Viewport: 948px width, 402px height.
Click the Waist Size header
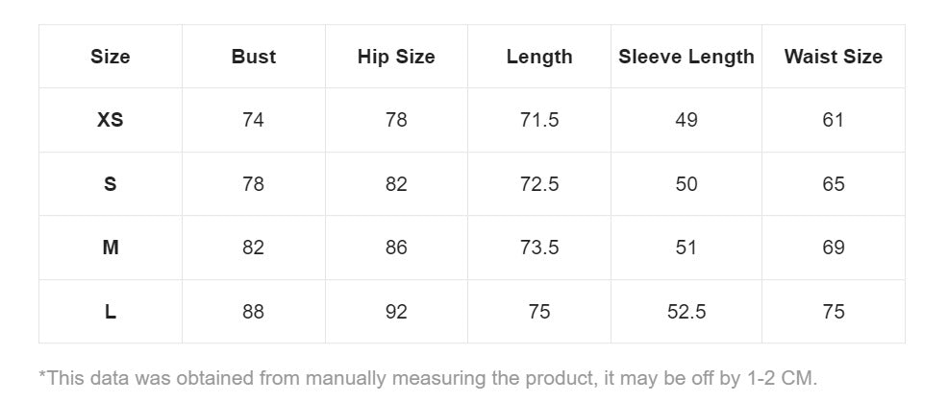833,57
